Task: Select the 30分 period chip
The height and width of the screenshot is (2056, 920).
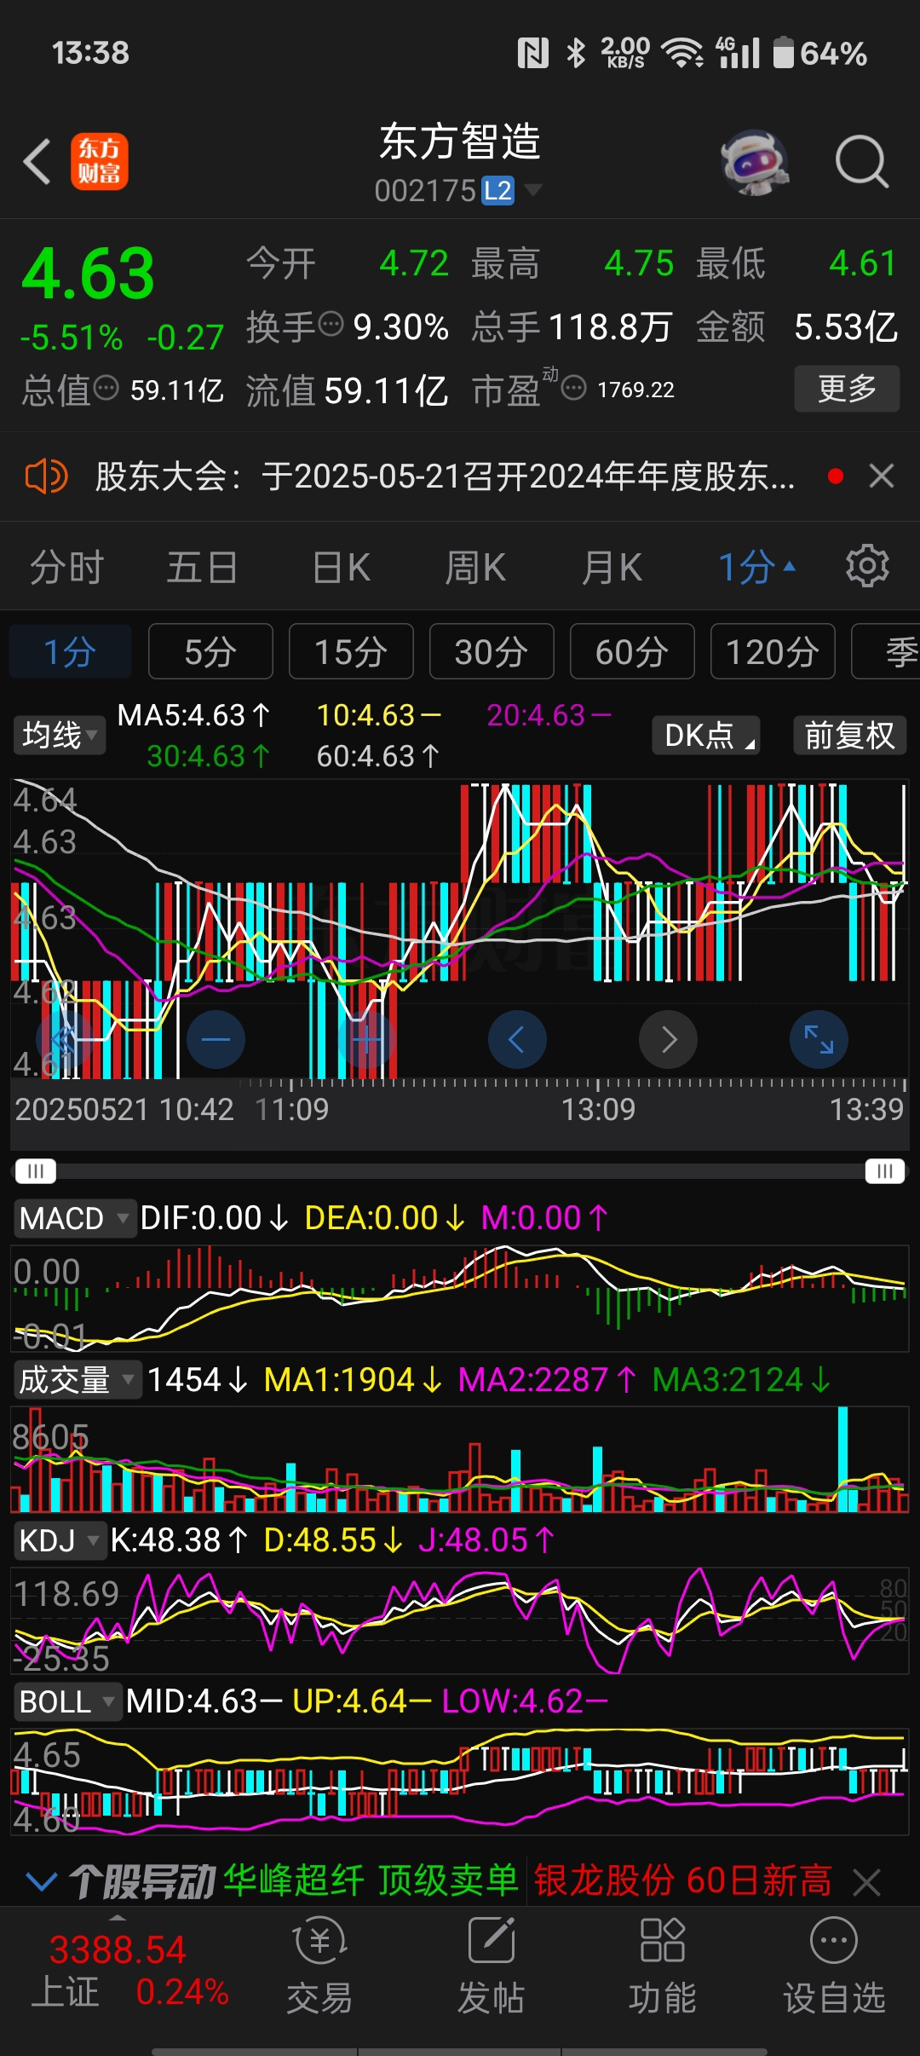Action: [492, 651]
